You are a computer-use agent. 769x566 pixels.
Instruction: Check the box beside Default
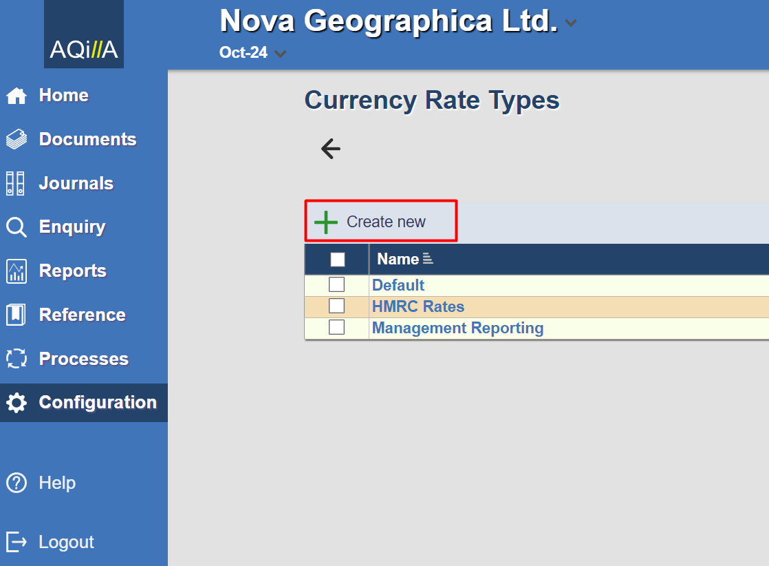(x=336, y=284)
